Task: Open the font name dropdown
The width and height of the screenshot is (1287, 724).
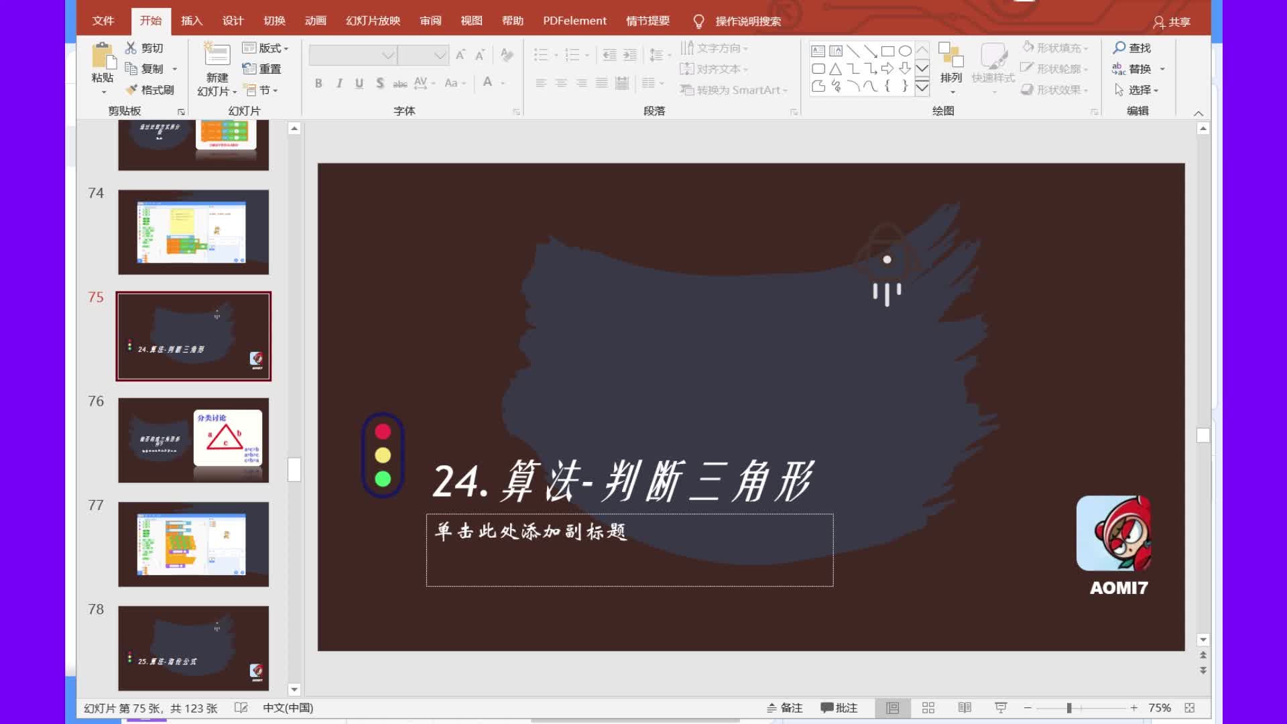Action: tap(388, 55)
